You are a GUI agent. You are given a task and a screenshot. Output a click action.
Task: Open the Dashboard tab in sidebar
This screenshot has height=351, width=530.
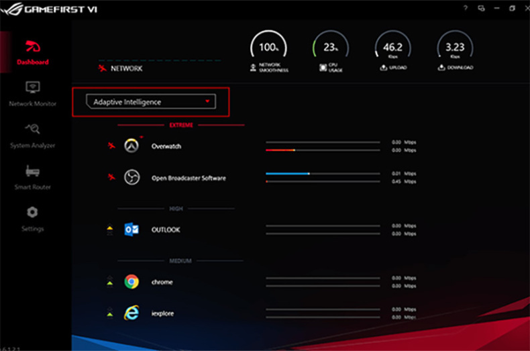click(x=33, y=52)
